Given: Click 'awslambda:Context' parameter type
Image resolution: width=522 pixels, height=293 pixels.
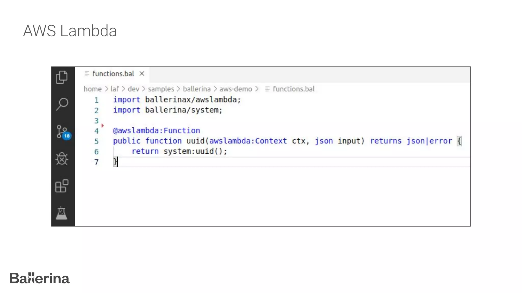Looking at the screenshot, I should tap(248, 141).
